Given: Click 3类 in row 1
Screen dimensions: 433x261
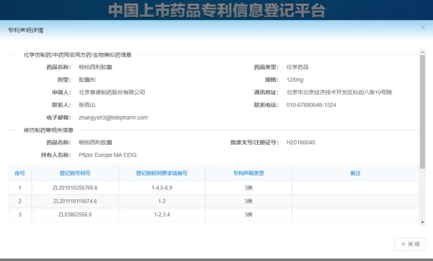Looking at the screenshot, I should [249, 188].
